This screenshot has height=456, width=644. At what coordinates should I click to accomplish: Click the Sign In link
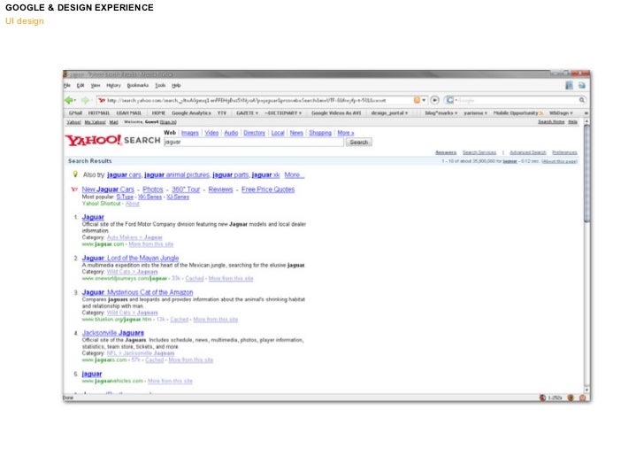click(168, 122)
